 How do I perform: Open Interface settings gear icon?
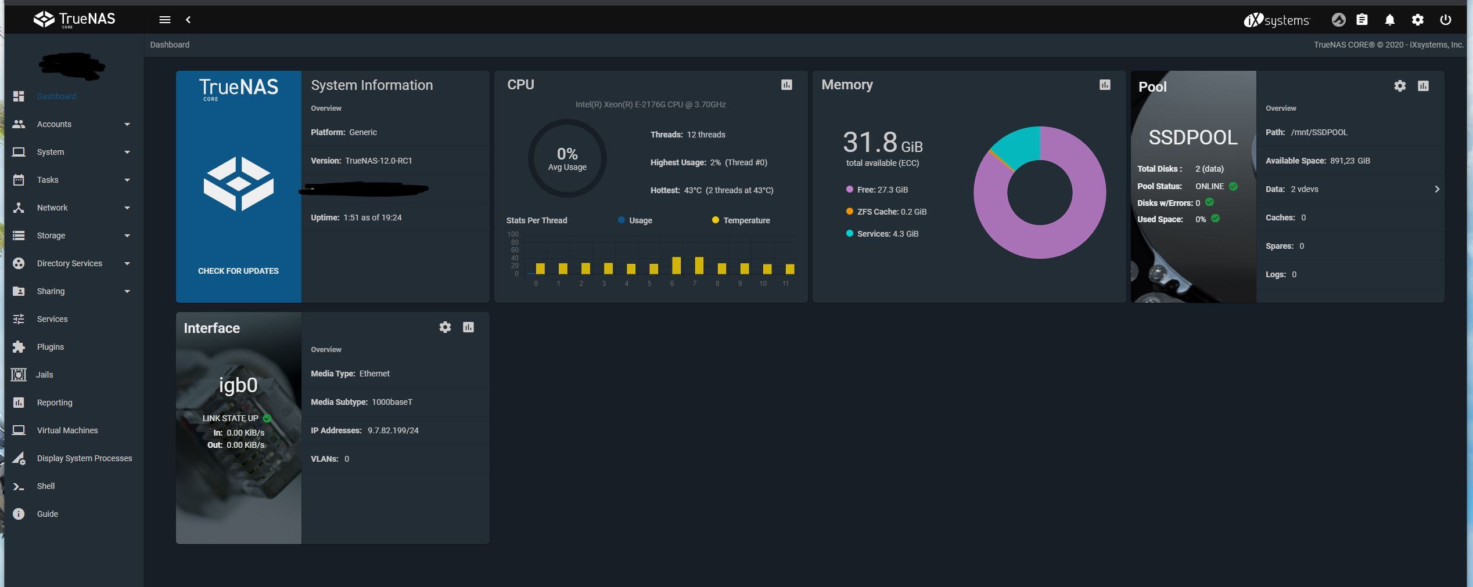pos(445,327)
